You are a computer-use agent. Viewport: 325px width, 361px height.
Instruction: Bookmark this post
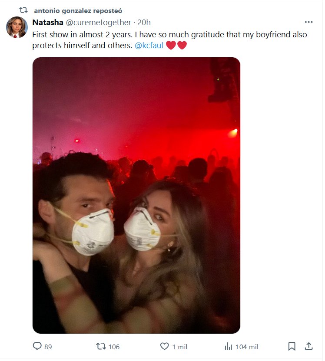click(x=292, y=346)
